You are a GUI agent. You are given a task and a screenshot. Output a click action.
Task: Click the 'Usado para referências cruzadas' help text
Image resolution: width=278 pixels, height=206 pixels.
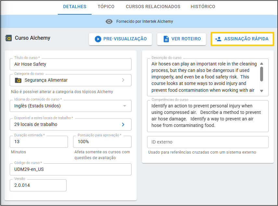pyautogui.click(x=202, y=152)
